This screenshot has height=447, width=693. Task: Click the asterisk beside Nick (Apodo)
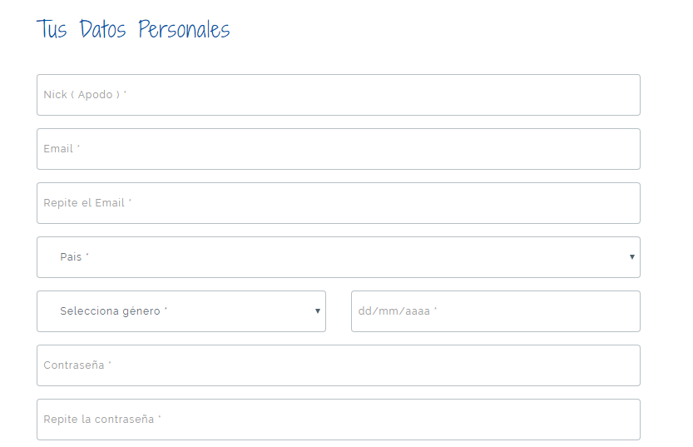(125, 93)
